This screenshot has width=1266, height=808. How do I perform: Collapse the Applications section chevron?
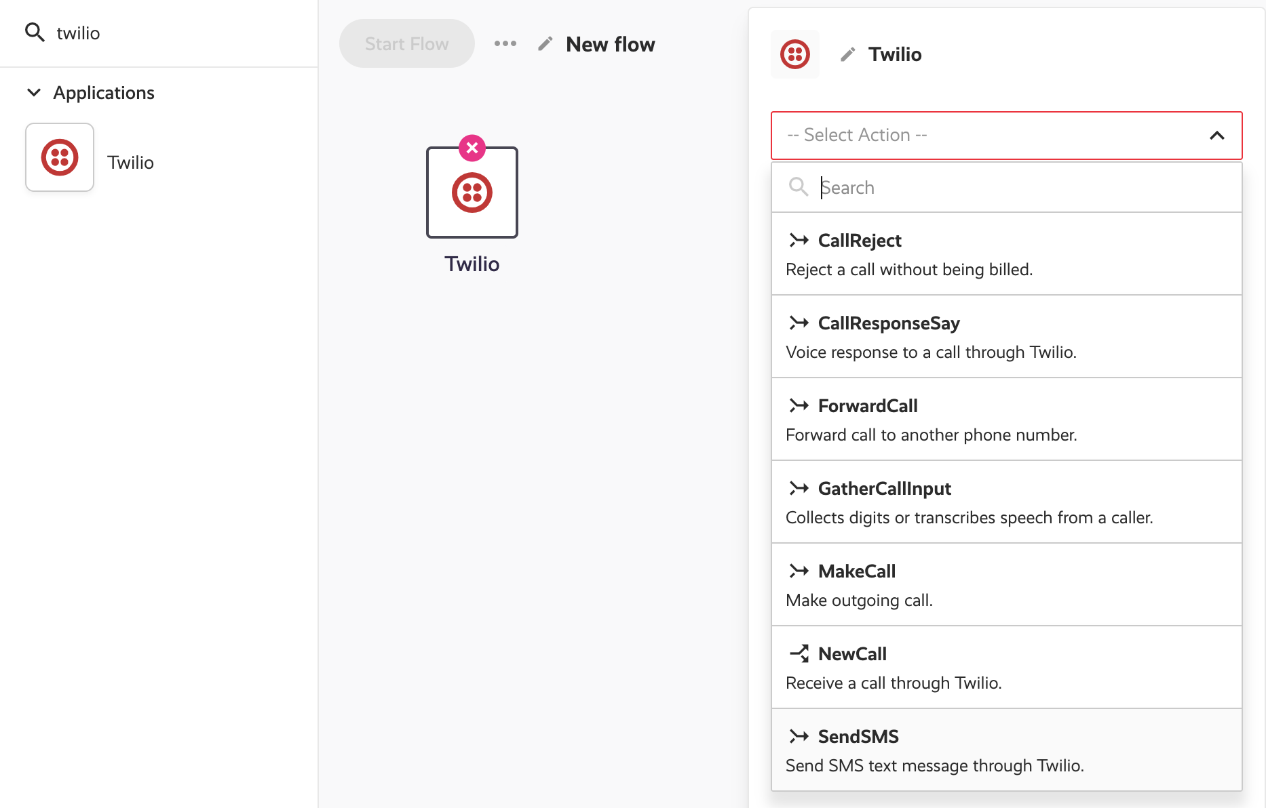[x=34, y=92]
